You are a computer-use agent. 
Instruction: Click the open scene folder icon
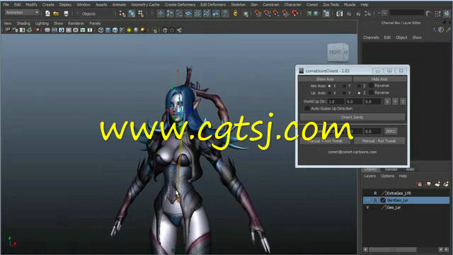[57, 13]
